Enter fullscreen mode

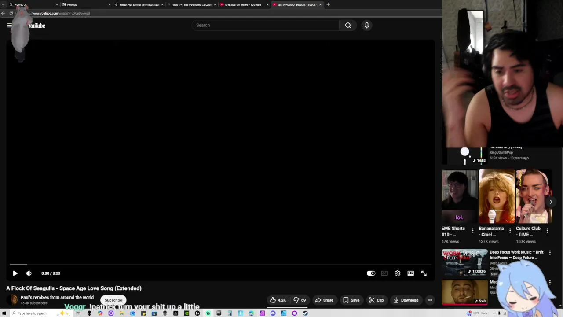tap(424, 273)
